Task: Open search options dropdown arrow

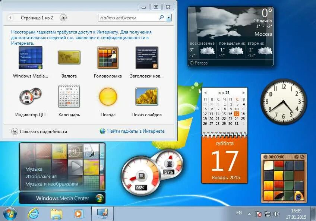Action: pos(169,18)
